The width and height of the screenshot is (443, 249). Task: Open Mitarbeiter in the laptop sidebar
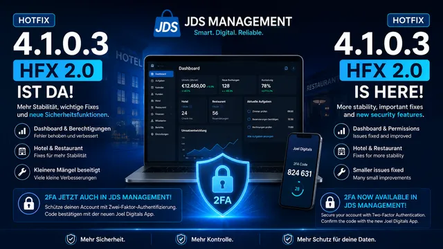click(161, 121)
